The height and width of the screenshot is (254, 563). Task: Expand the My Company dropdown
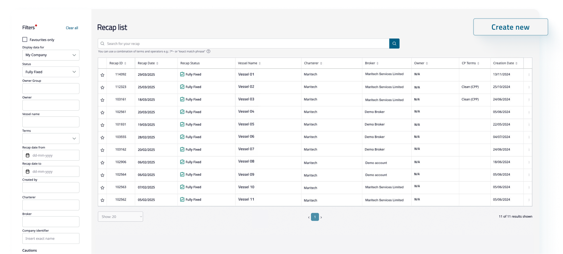[x=51, y=55]
